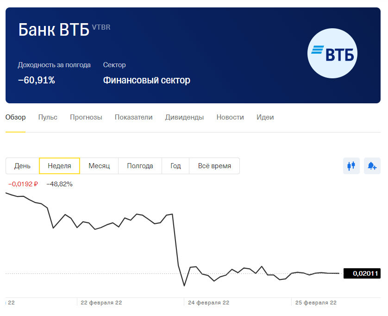Click the 25 февраля 22 axis label
This screenshot has height=316, width=388.
316,303
